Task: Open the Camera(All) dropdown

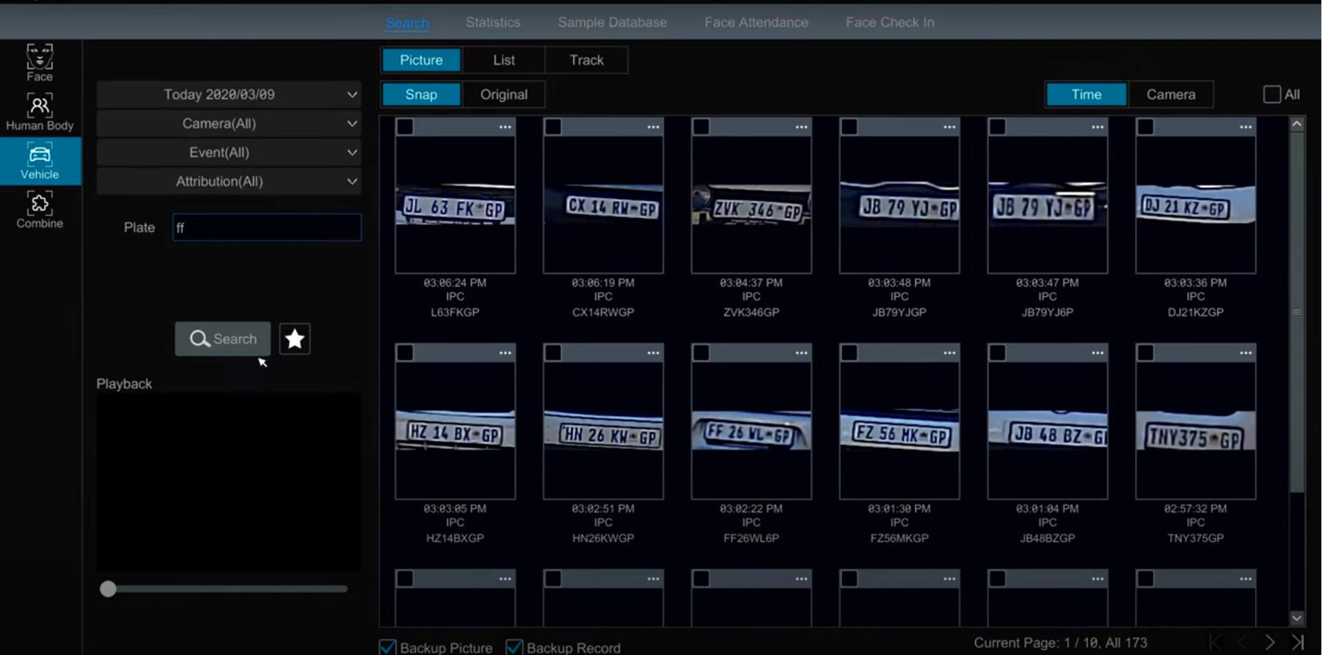Action: click(229, 123)
